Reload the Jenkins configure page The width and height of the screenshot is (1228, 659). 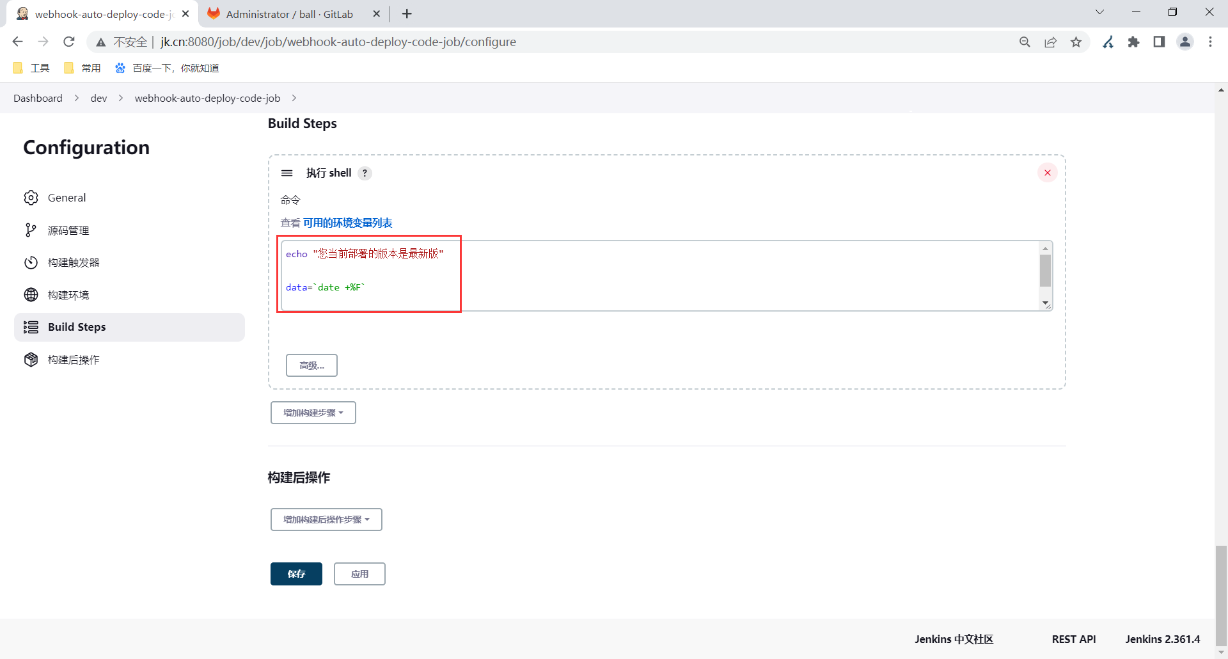69,42
